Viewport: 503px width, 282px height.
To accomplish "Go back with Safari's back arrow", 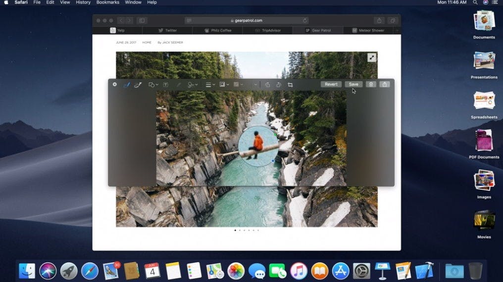I will tap(121, 20).
